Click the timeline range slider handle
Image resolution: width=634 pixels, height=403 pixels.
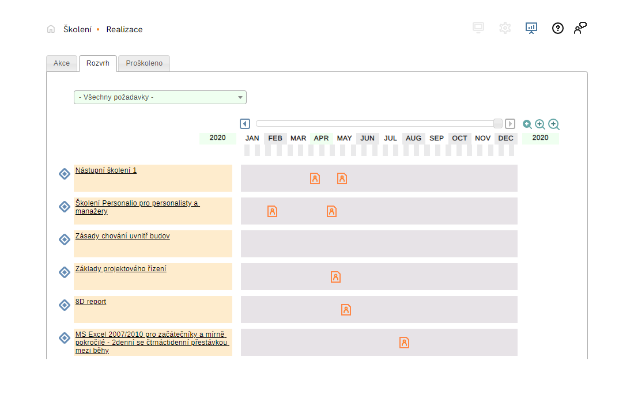(x=498, y=123)
